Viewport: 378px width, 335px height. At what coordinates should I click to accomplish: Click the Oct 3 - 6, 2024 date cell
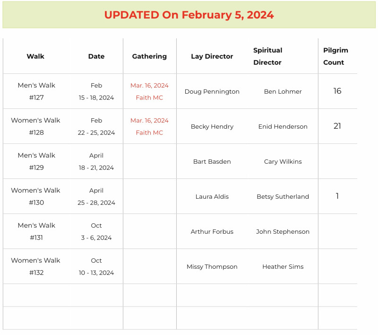coord(96,232)
